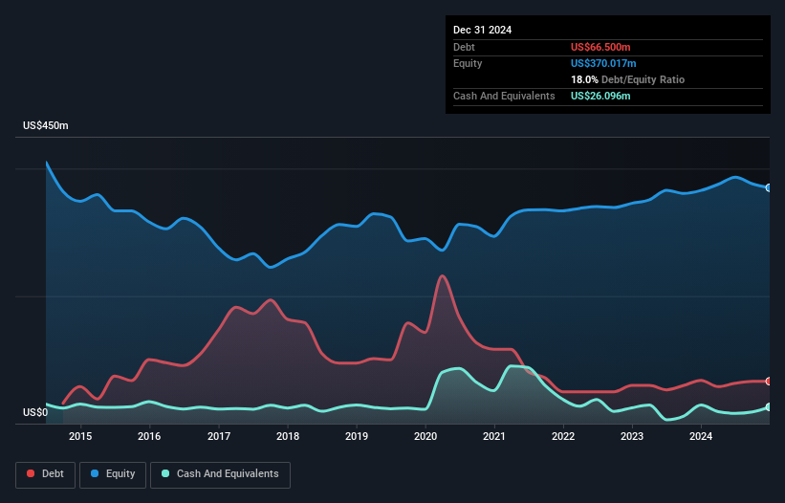Toggle Cash And Equivalents legend button
Viewport: 785px width, 503px height.
(x=220, y=474)
